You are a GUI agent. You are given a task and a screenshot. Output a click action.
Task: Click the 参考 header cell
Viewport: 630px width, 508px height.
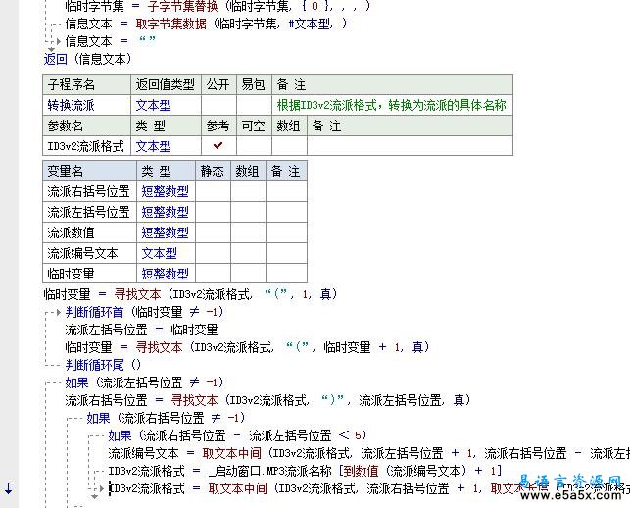click(x=218, y=126)
